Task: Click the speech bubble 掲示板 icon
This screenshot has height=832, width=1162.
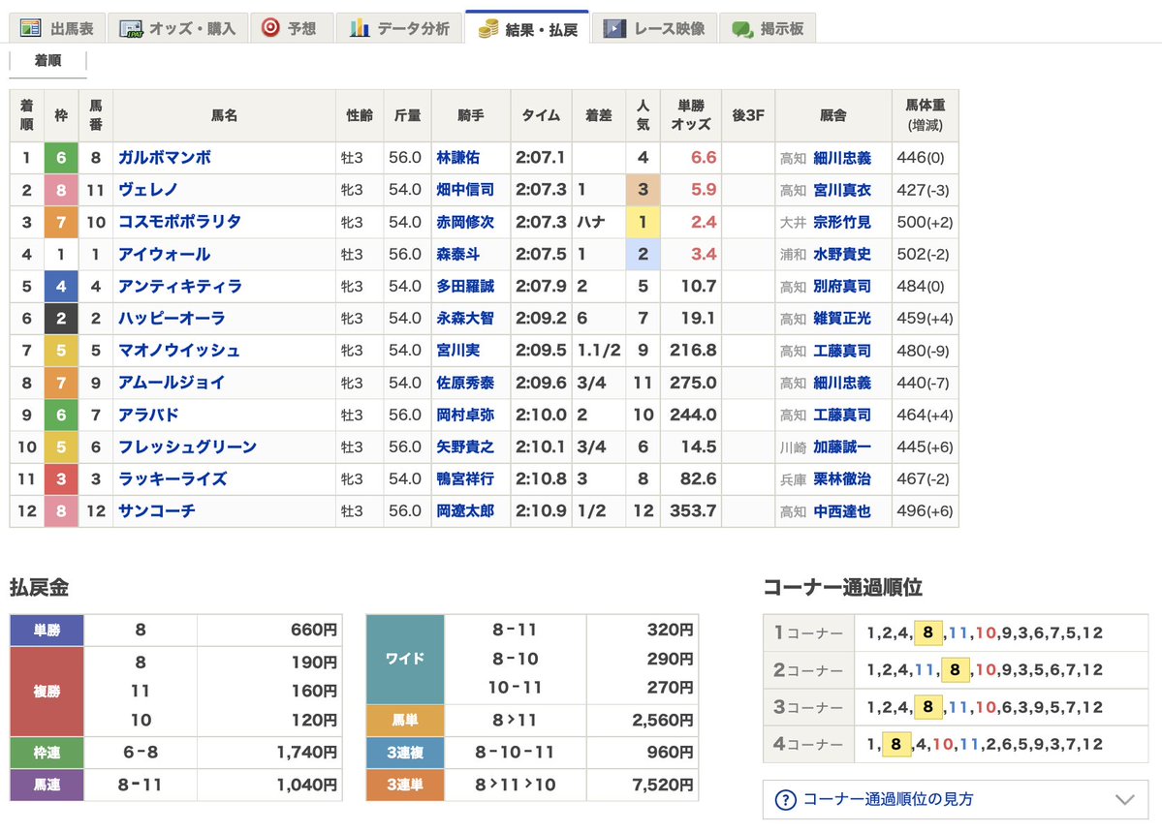Action: [742, 30]
